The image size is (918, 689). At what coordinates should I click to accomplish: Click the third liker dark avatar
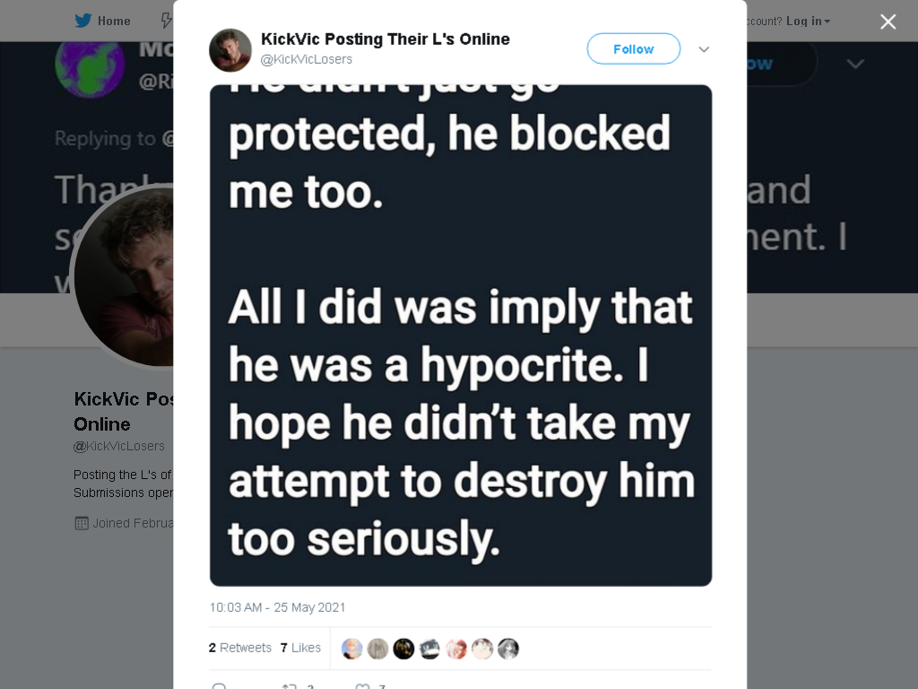[403, 649]
